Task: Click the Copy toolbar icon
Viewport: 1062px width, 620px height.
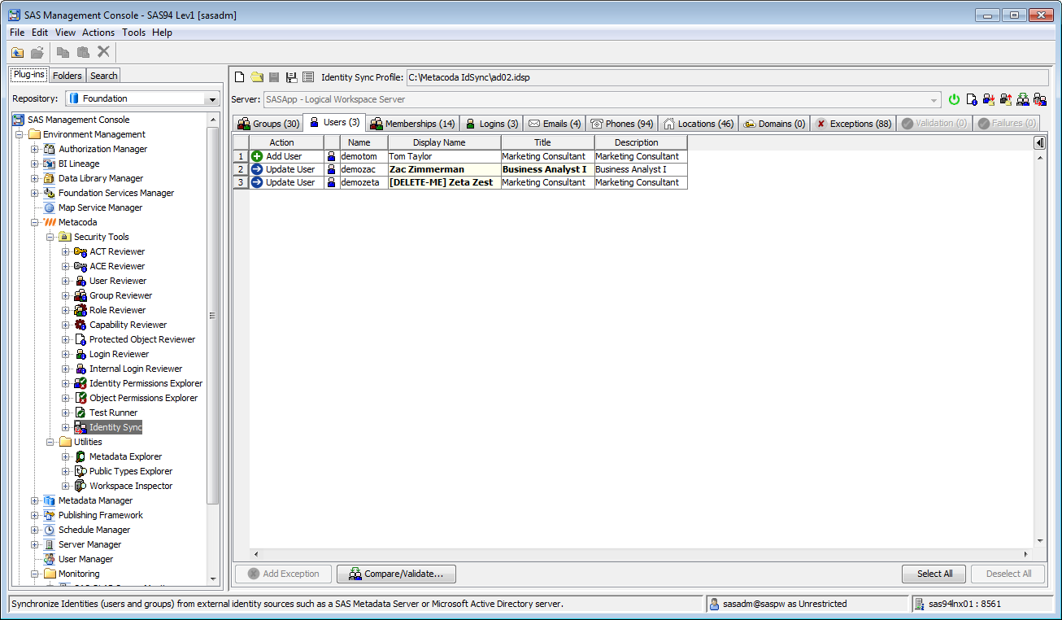Action: (63, 52)
